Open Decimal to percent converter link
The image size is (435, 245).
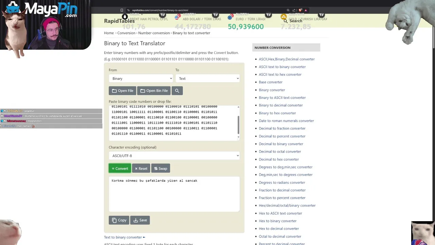pyautogui.click(x=282, y=136)
